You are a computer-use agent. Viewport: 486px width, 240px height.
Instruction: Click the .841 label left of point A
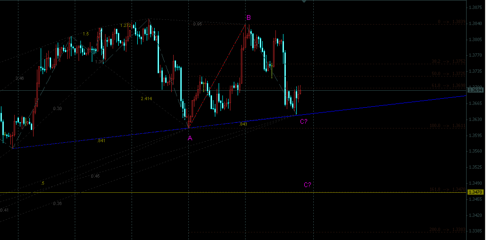point(101,141)
